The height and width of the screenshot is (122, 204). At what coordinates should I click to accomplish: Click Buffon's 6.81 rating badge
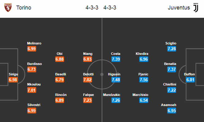(190, 80)
